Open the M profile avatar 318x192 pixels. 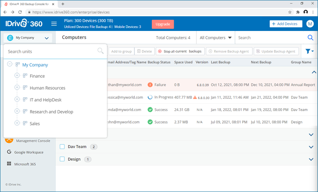[310, 24]
